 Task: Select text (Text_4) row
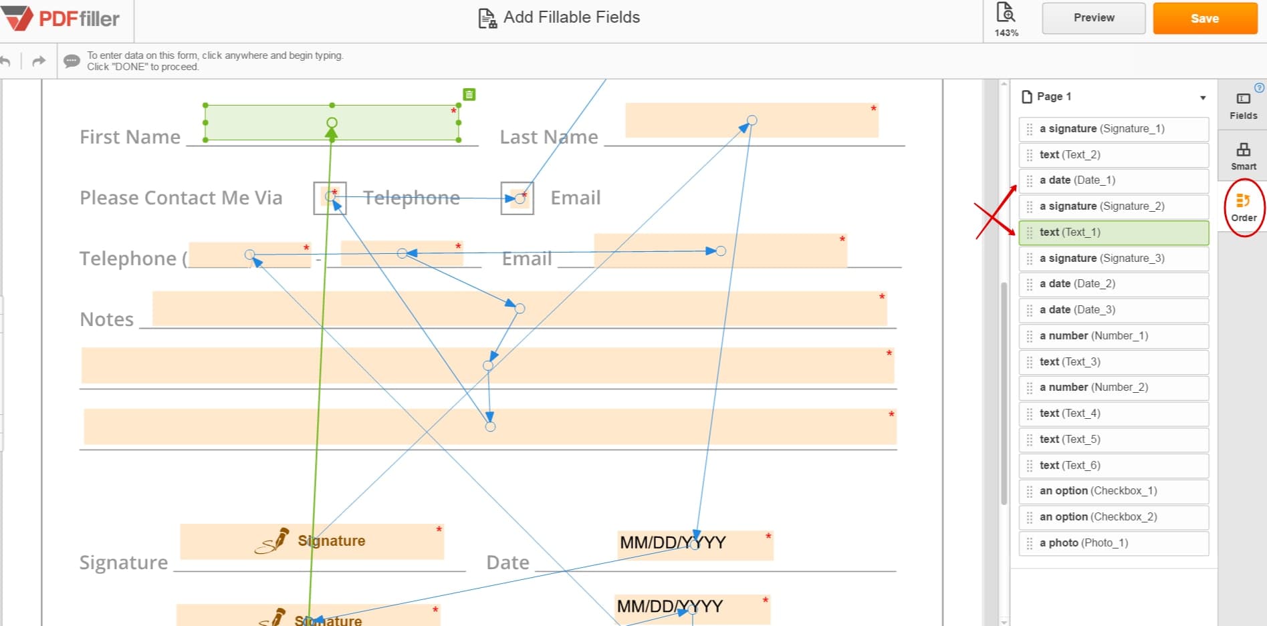[1114, 414]
